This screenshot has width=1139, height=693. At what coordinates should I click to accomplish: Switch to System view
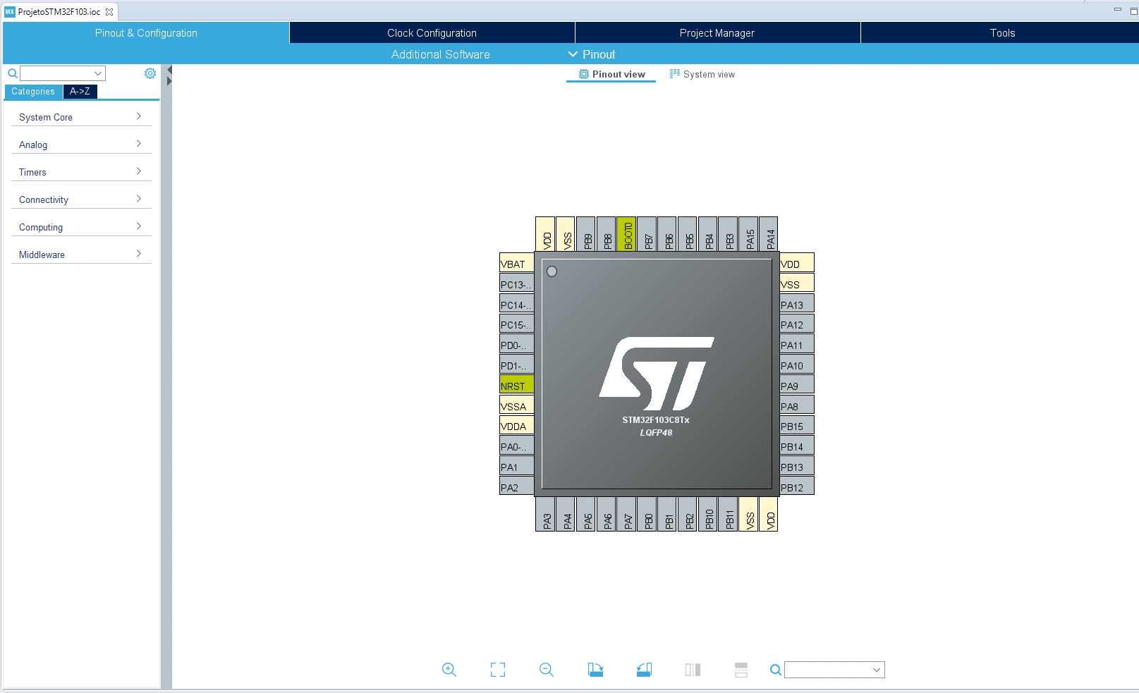click(702, 74)
